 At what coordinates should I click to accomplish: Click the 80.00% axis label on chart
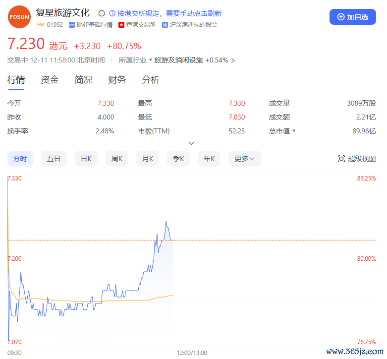(x=367, y=259)
